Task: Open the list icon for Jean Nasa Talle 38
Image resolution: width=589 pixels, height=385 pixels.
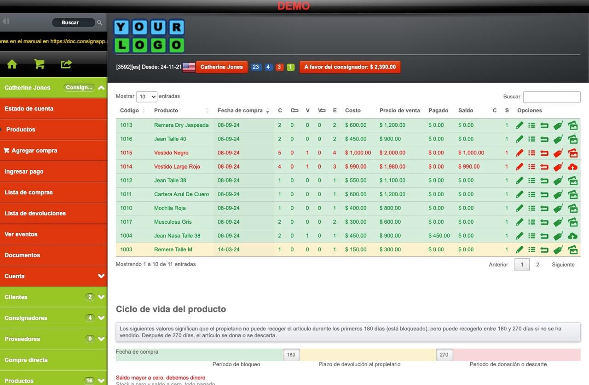Action: tap(531, 236)
